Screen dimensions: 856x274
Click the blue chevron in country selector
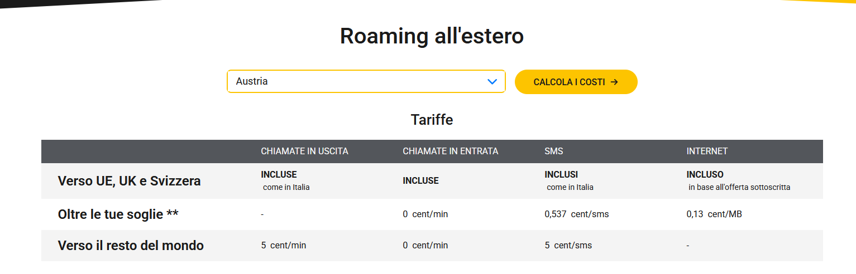492,82
